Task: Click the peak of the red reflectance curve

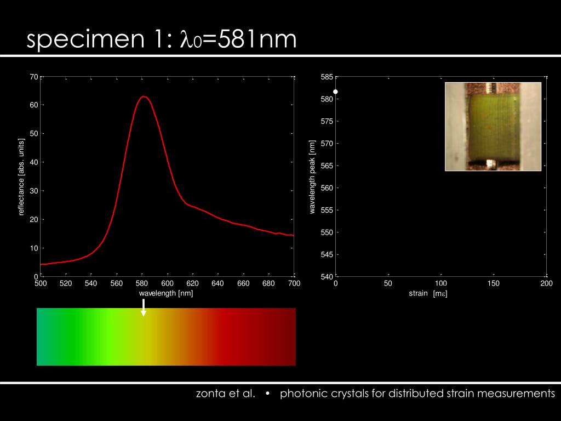Action: coord(144,96)
